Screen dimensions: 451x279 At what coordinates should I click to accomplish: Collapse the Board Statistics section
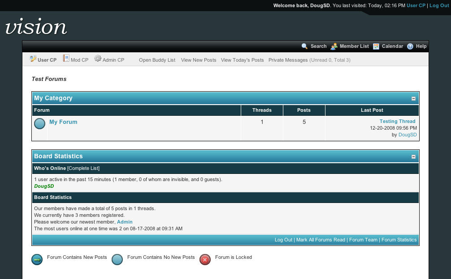pyautogui.click(x=413, y=157)
